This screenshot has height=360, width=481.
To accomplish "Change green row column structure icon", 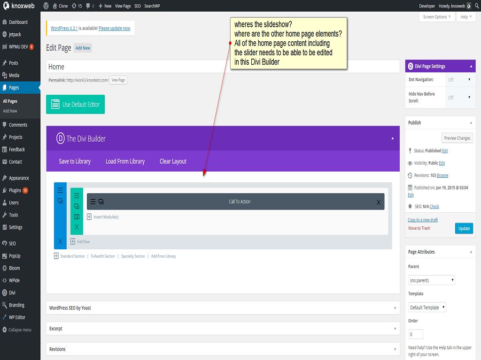I will 77,217.
